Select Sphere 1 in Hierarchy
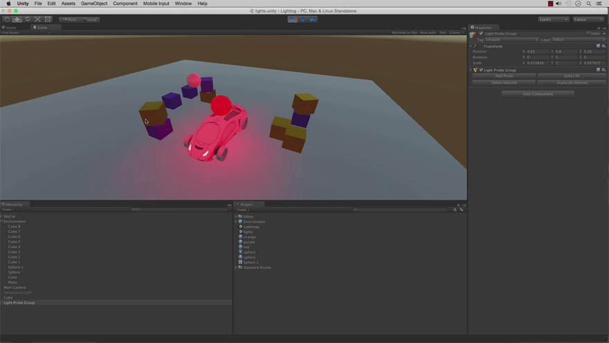This screenshot has height=343, width=609. pyautogui.click(x=15, y=267)
